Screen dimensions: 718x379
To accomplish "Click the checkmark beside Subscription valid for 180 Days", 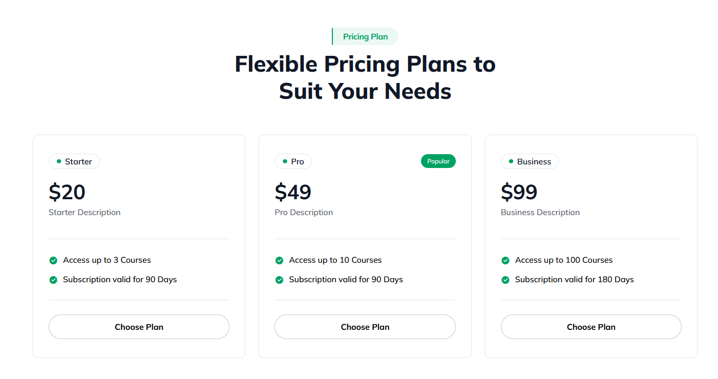I will tap(505, 280).
